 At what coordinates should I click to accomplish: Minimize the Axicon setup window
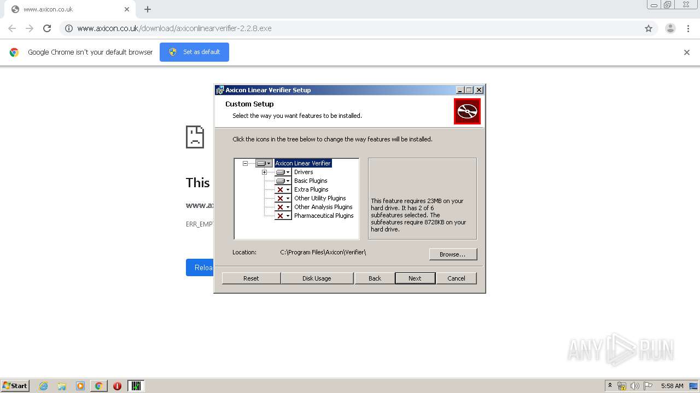pos(460,90)
